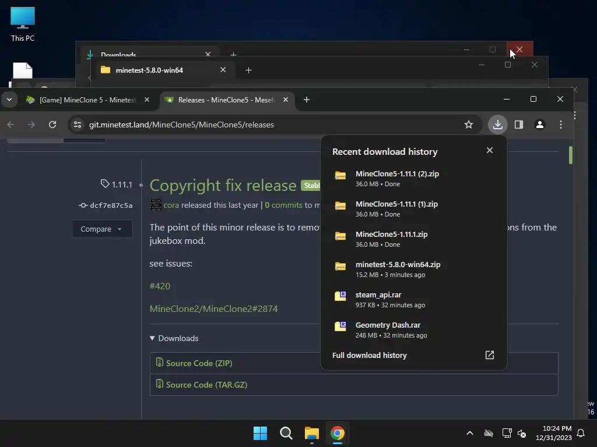This screenshot has height=447, width=597.
Task: Go forward in browser history
Action: tap(31, 125)
